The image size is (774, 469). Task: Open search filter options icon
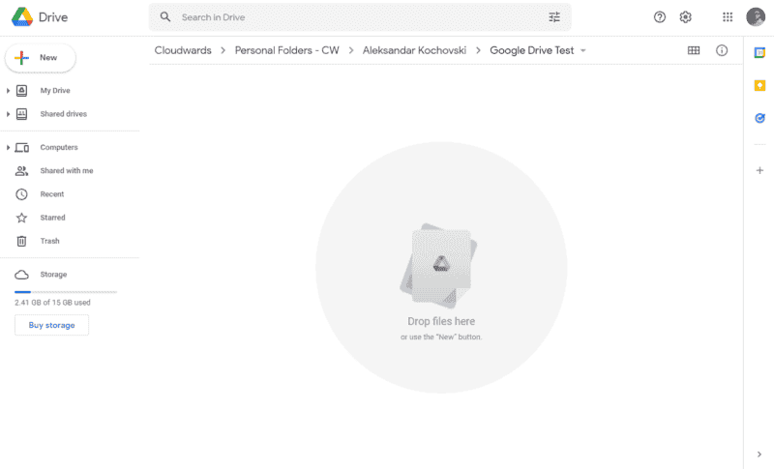(x=554, y=17)
